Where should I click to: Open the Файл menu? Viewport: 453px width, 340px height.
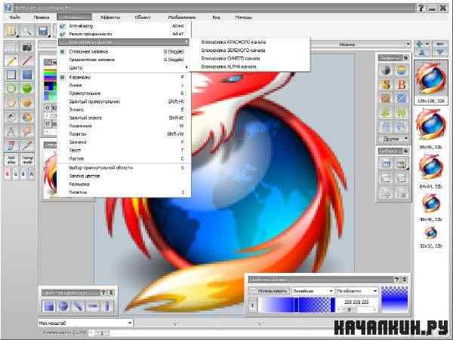pyautogui.click(x=15, y=17)
